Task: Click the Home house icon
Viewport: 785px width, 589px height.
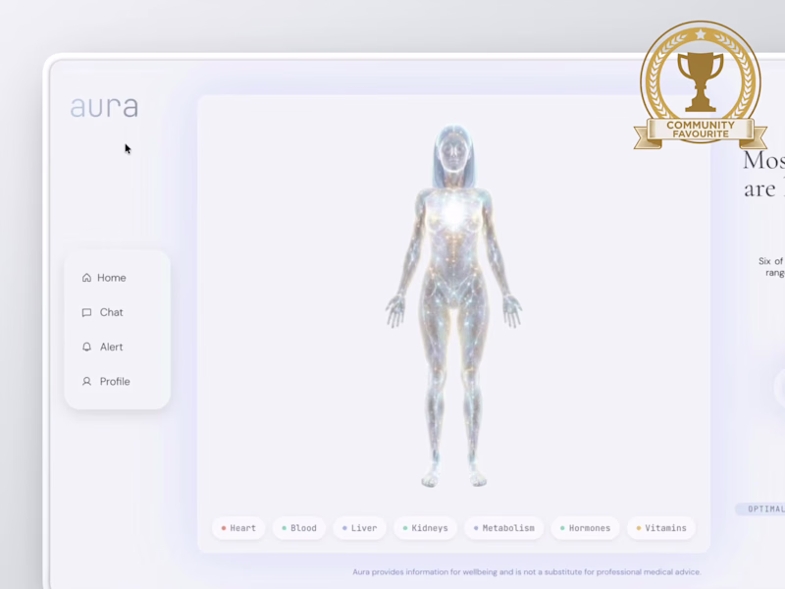Action: (86, 278)
